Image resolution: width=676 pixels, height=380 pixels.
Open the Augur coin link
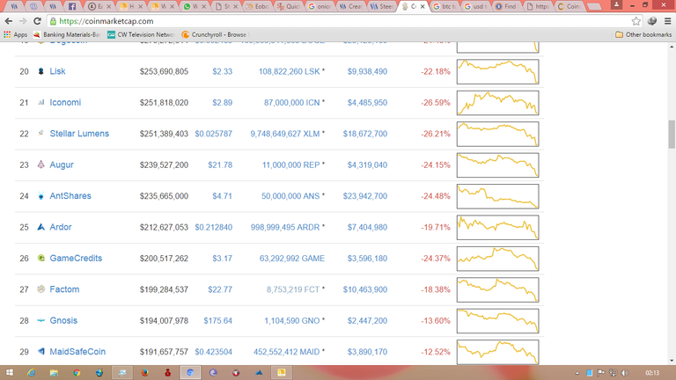[62, 164]
